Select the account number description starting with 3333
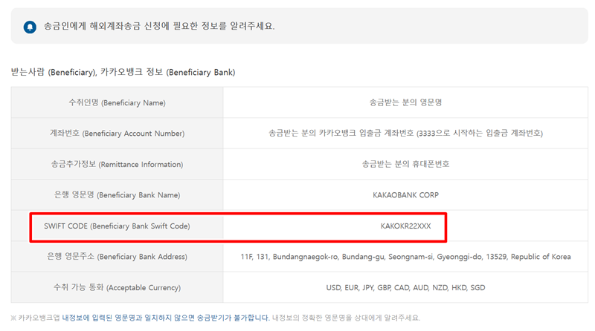595x331 pixels. click(x=405, y=133)
